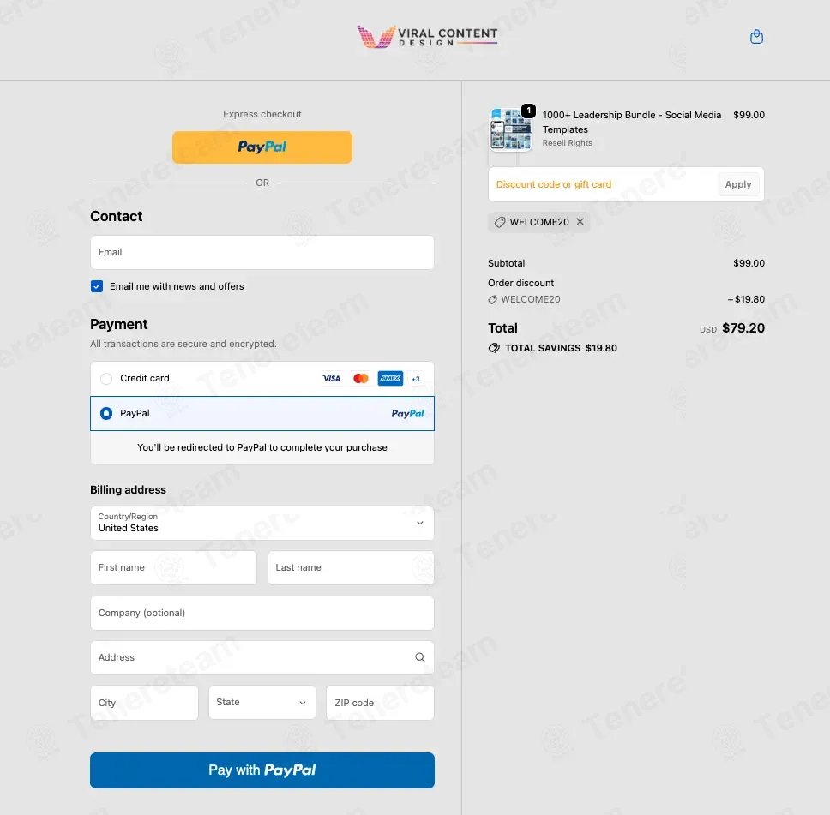830x815 pixels.
Task: Click the -$19.80 discount amount
Action: click(746, 300)
